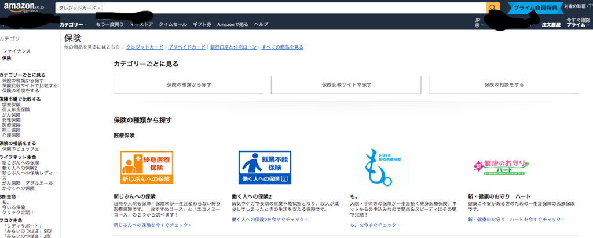Select 新じぶんへの保険レディース in the sidebar
This screenshot has height=238, width=593.
pos(30,176)
